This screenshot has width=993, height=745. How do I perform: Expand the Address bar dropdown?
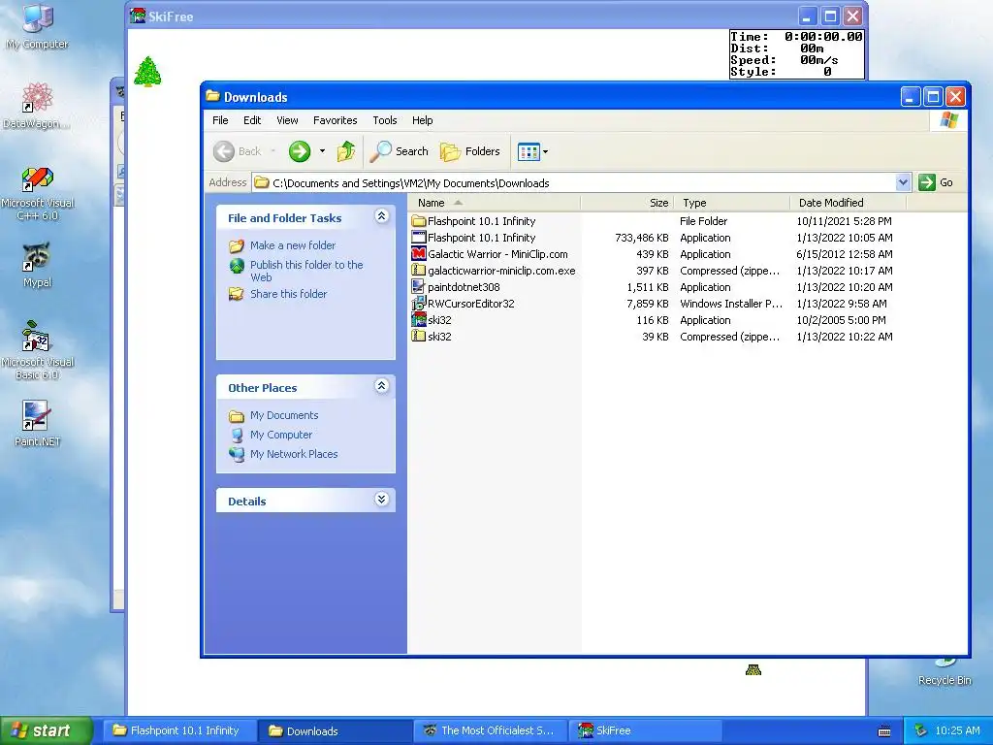[903, 182]
